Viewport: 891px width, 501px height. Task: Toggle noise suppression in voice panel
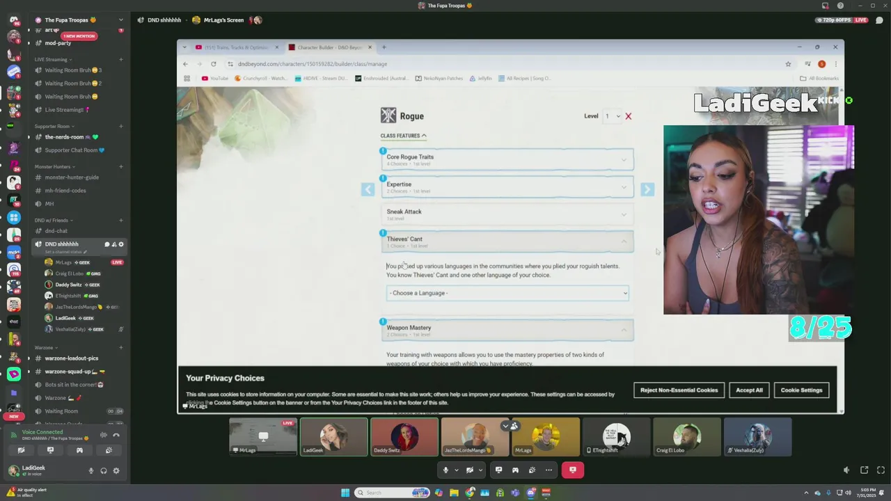click(103, 435)
